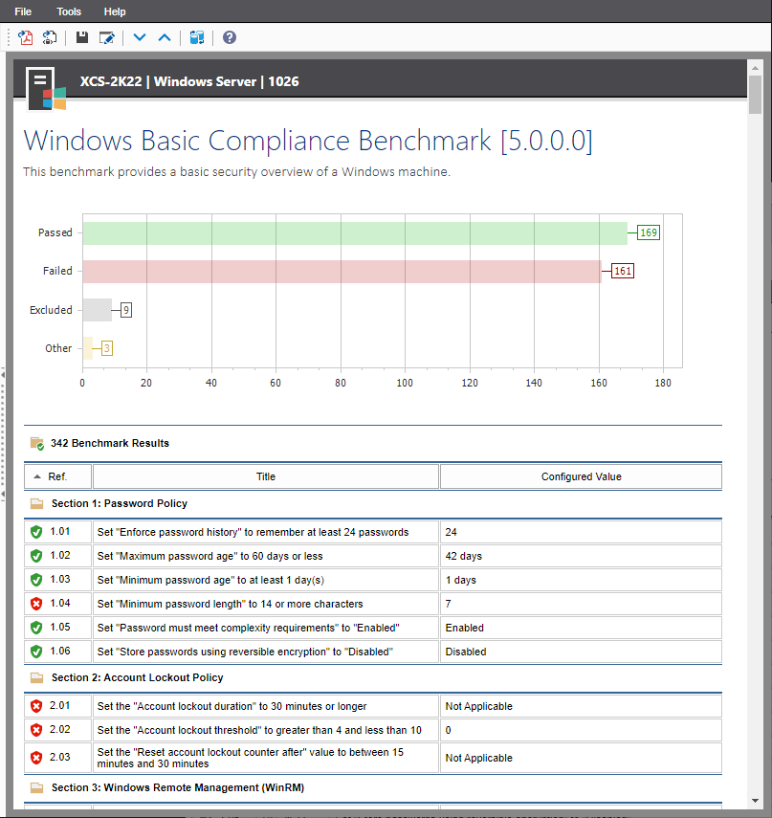The height and width of the screenshot is (818, 772).
Task: Expand all sections with down chevron
Action: coord(140,37)
